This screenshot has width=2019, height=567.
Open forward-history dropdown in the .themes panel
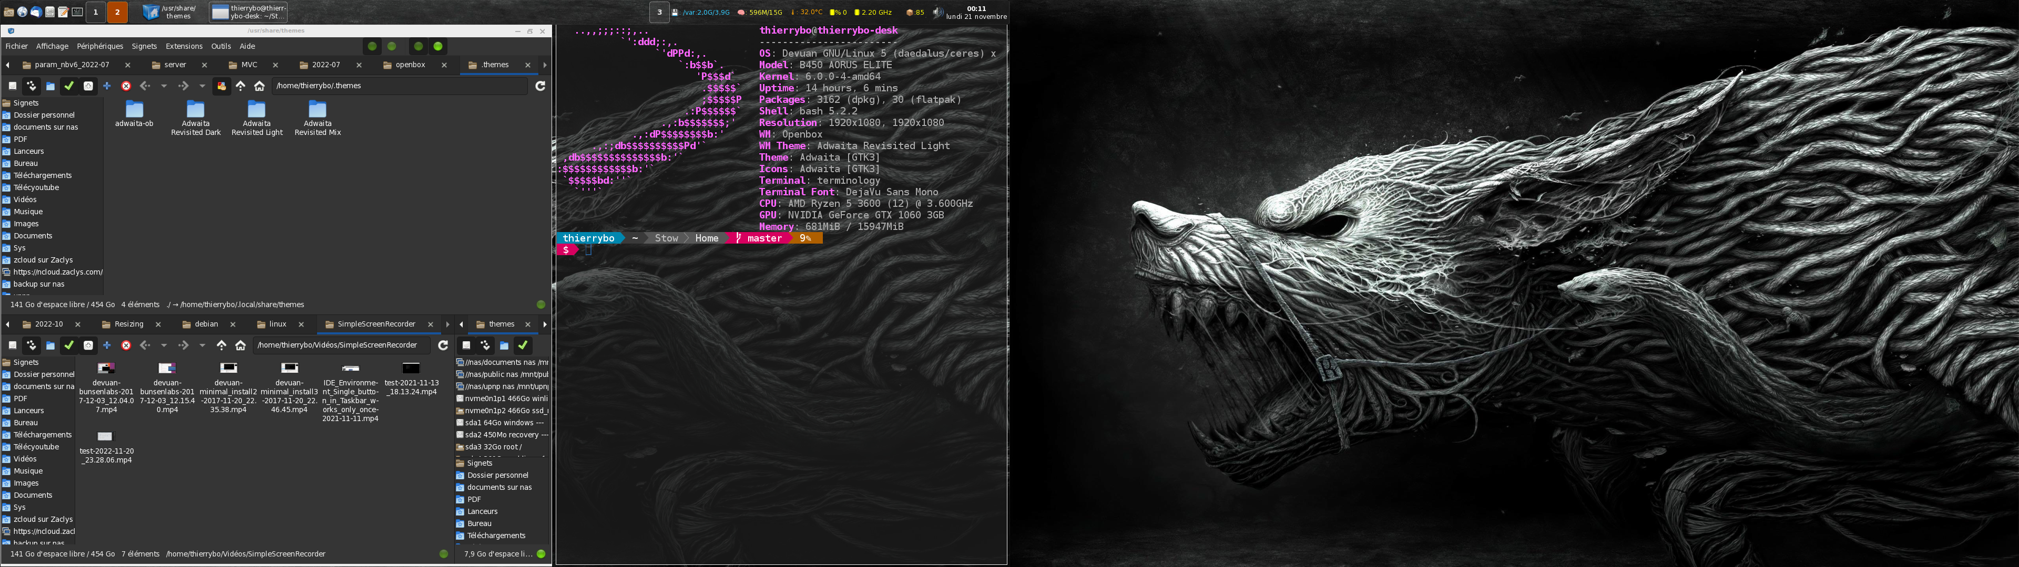(x=202, y=86)
